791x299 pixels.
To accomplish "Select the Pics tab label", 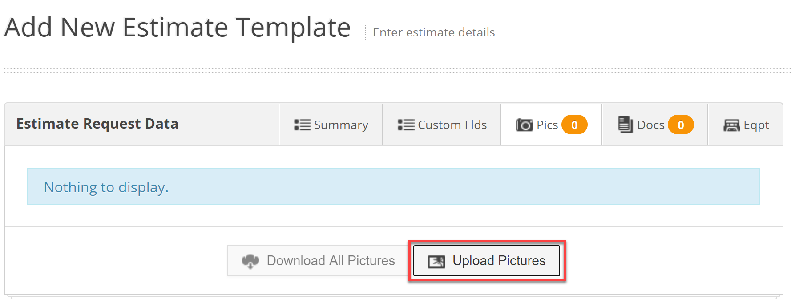I will tap(547, 125).
